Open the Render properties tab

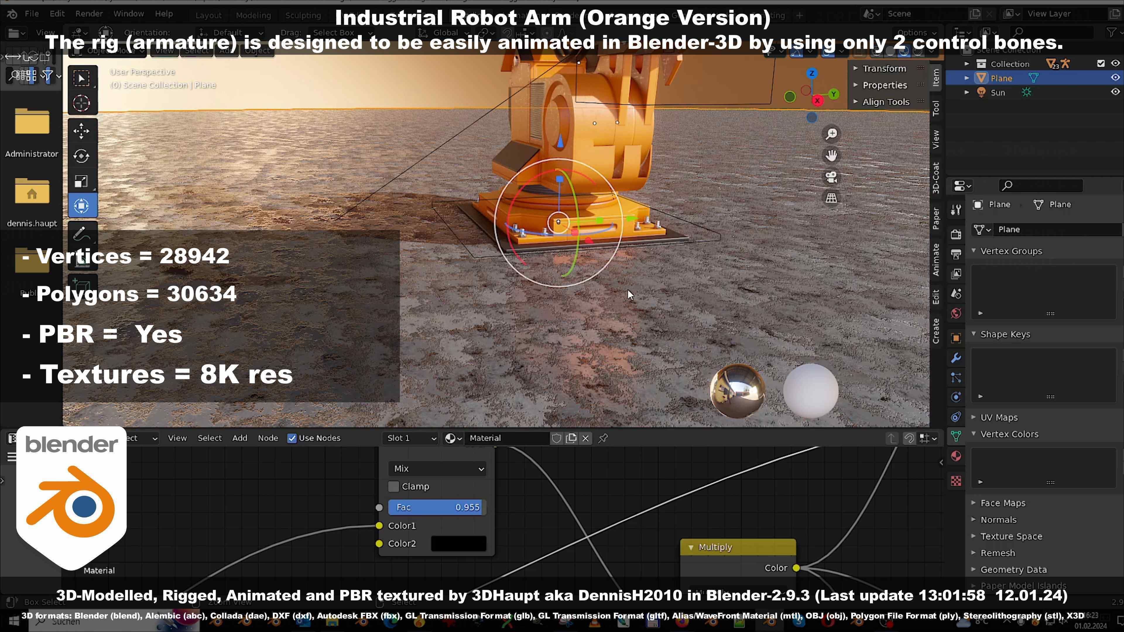(x=956, y=234)
